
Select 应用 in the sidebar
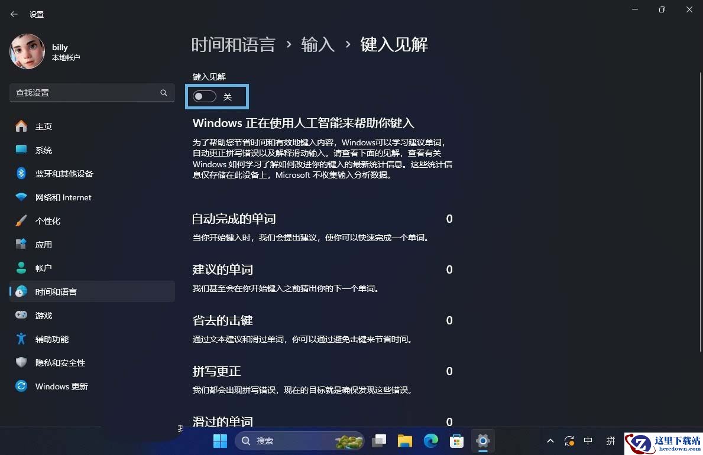pyautogui.click(x=92, y=244)
